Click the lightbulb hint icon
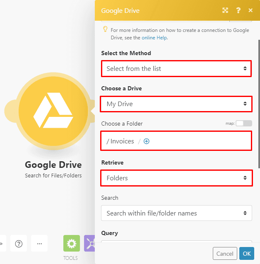Screen dimensions: 260x264 105,29
